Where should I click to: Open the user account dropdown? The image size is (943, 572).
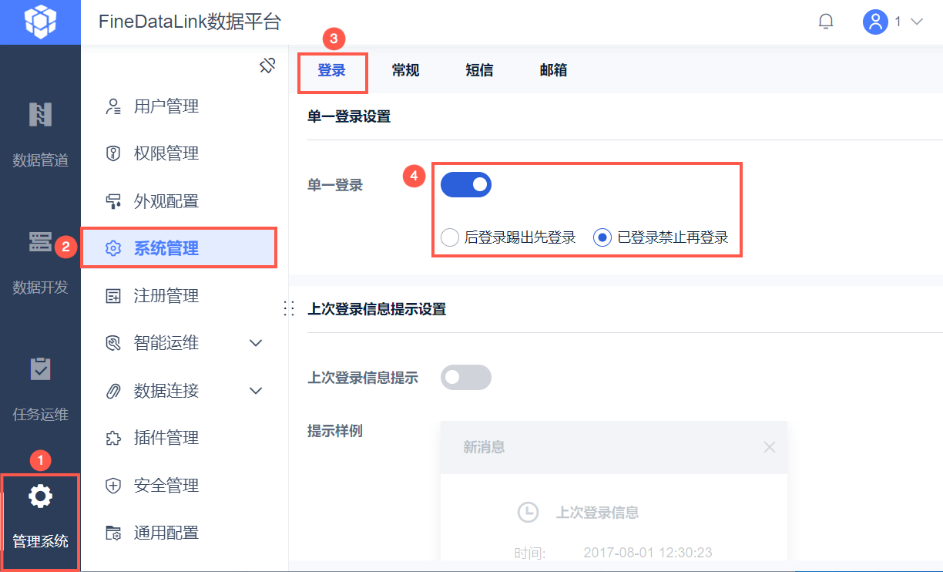click(893, 22)
